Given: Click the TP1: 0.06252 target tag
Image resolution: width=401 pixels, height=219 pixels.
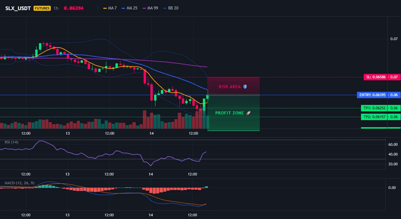Looking at the screenshot, I should point(374,108).
